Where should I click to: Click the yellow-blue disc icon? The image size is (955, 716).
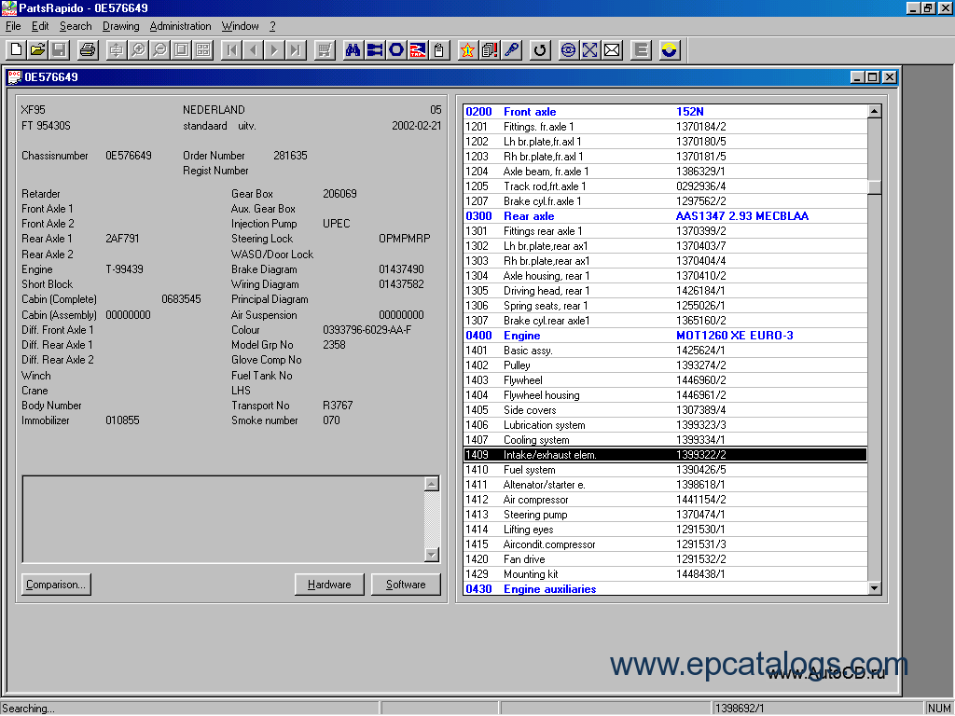tap(669, 50)
